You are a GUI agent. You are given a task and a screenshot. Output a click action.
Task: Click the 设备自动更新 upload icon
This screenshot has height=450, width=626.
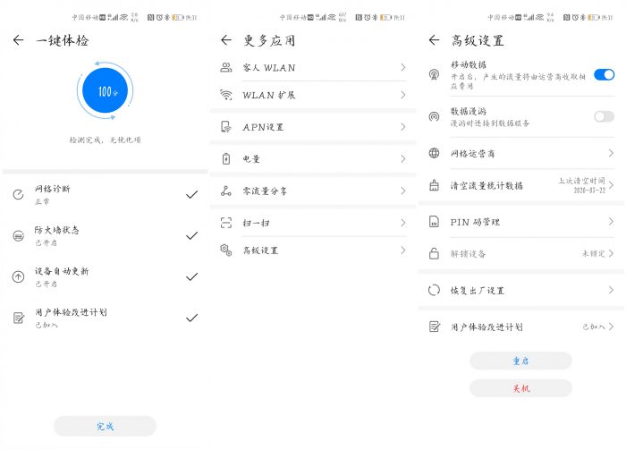[18, 276]
